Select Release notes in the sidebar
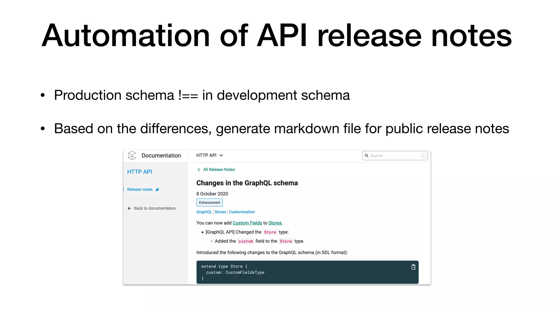 tap(140, 190)
